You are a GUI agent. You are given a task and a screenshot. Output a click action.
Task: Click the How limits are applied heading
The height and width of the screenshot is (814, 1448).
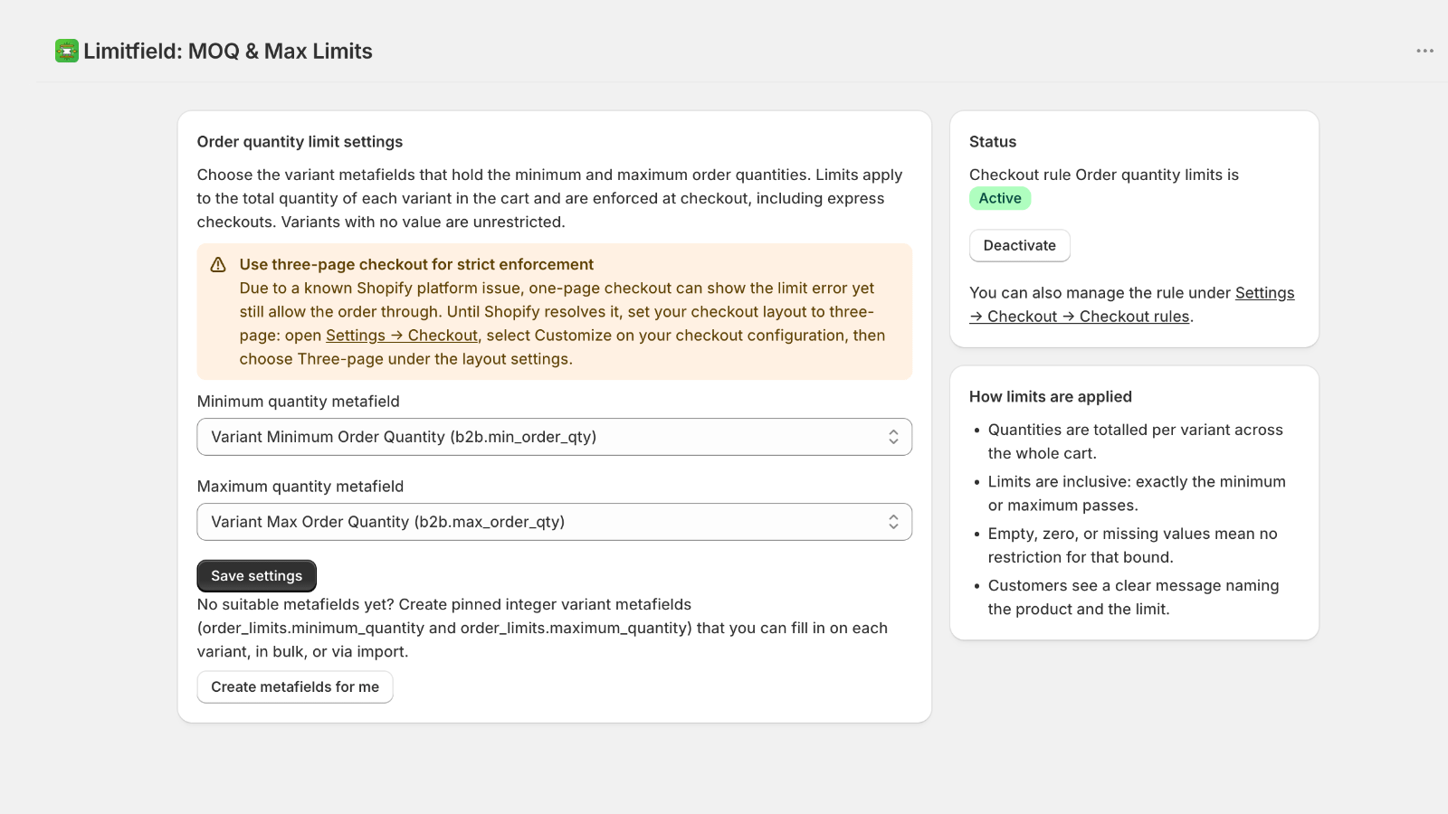(x=1051, y=397)
